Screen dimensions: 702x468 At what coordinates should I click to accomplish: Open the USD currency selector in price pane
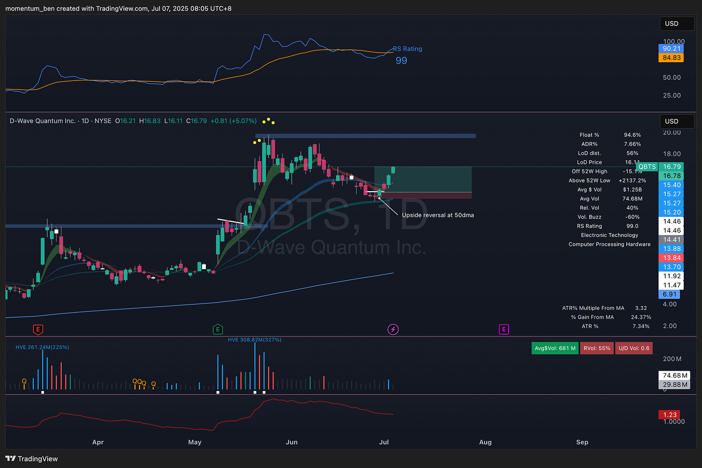coord(677,121)
